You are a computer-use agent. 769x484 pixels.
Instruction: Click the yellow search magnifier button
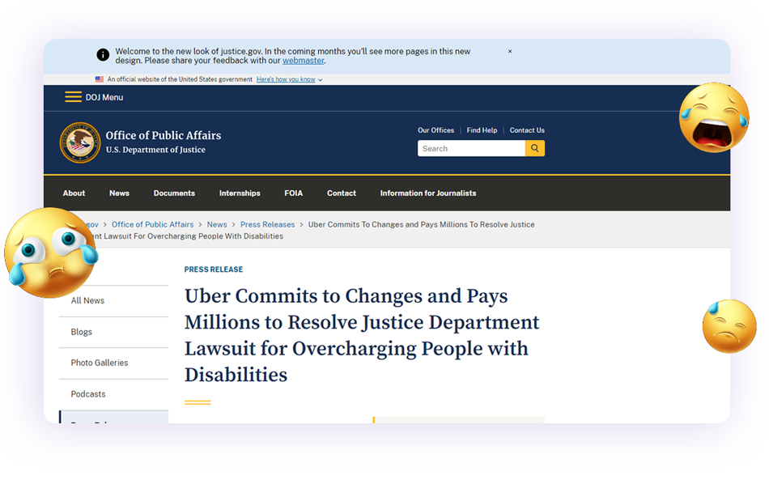534,149
